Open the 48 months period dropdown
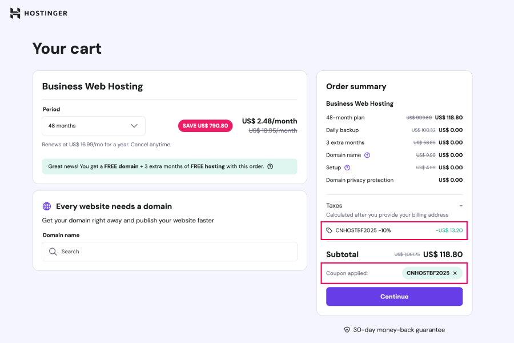 (94, 126)
